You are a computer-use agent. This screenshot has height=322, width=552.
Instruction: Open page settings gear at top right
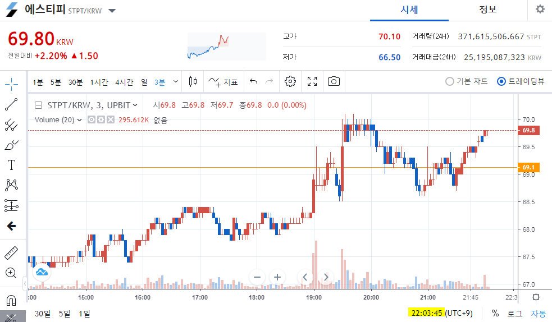click(x=540, y=9)
